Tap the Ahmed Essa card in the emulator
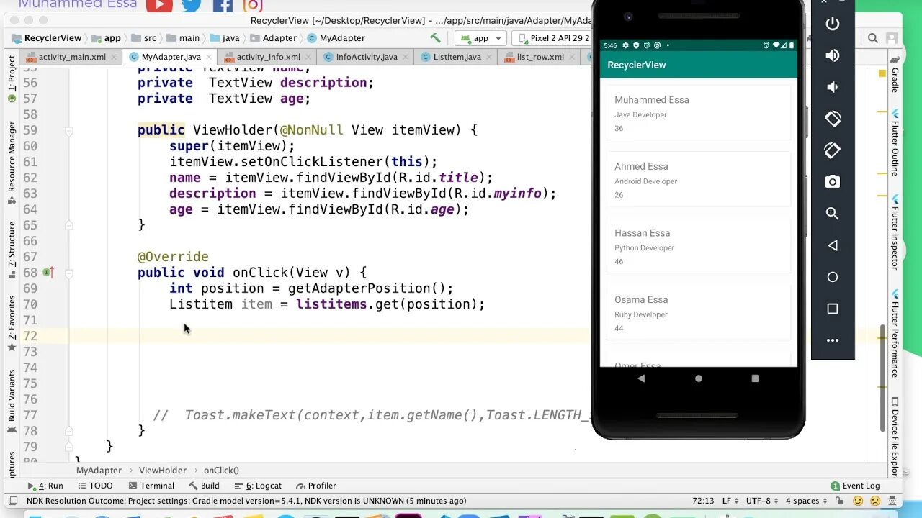Image resolution: width=922 pixels, height=518 pixels. coord(699,180)
